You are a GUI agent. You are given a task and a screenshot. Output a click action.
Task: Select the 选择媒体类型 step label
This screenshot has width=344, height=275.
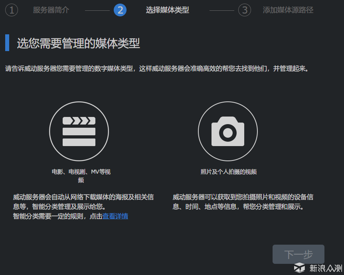(167, 10)
